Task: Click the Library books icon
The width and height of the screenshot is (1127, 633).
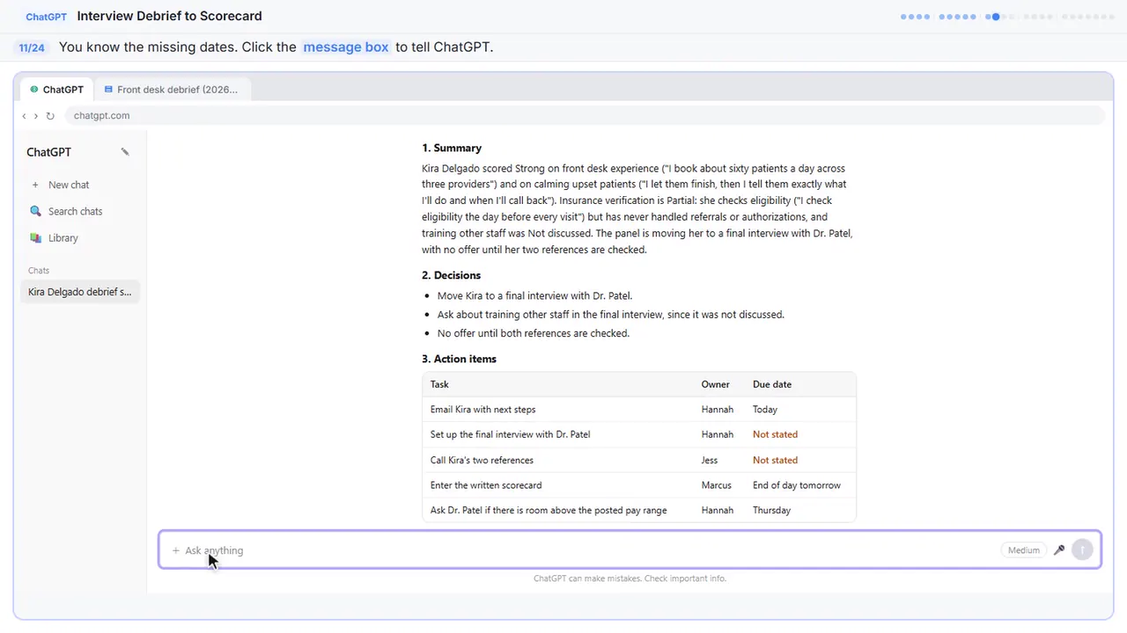Action: point(35,237)
